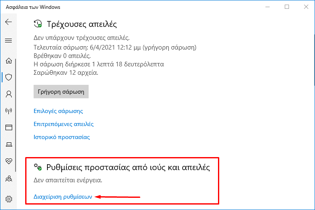
Task: Go back with the back arrow
Action: point(8,22)
